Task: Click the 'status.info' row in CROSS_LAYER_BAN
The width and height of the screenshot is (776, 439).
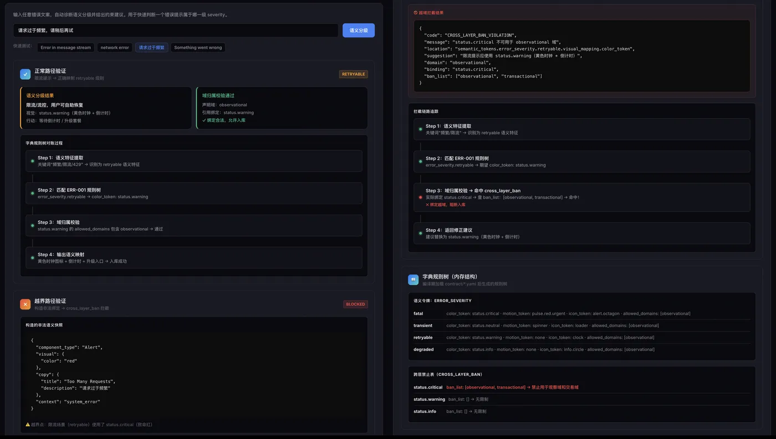Action: coord(581,411)
